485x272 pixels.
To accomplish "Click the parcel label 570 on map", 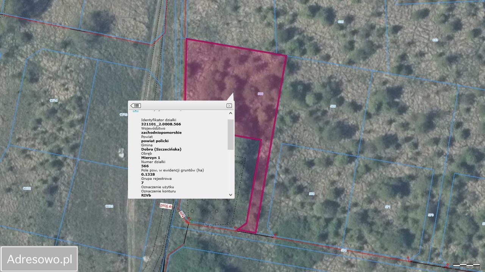I will point(431,215).
